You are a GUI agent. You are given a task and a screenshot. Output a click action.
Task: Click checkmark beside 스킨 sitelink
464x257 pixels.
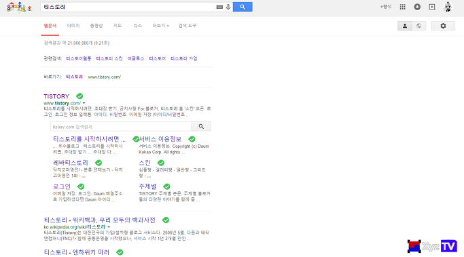pyautogui.click(x=161, y=163)
